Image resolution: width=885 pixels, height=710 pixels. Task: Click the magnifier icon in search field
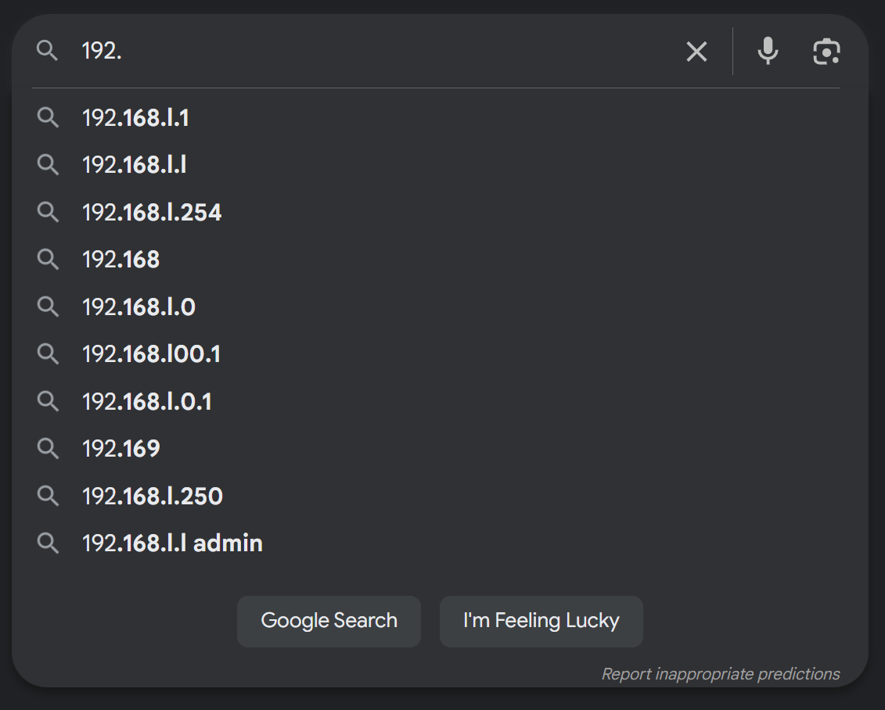pos(48,52)
